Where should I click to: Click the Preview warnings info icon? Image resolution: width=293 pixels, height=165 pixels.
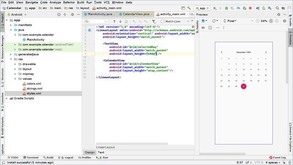tap(284, 21)
